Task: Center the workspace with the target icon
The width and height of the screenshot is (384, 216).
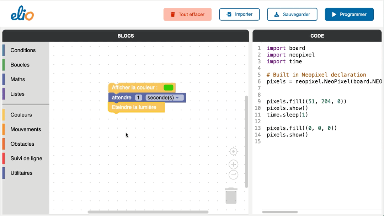Action: (x=233, y=152)
